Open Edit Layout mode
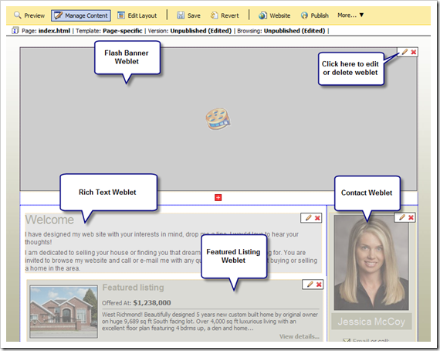Image resolution: width=440 pixels, height=351 pixels. click(137, 15)
